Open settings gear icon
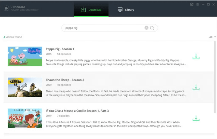This screenshot has width=217, height=139. pyautogui.click(x=192, y=4)
